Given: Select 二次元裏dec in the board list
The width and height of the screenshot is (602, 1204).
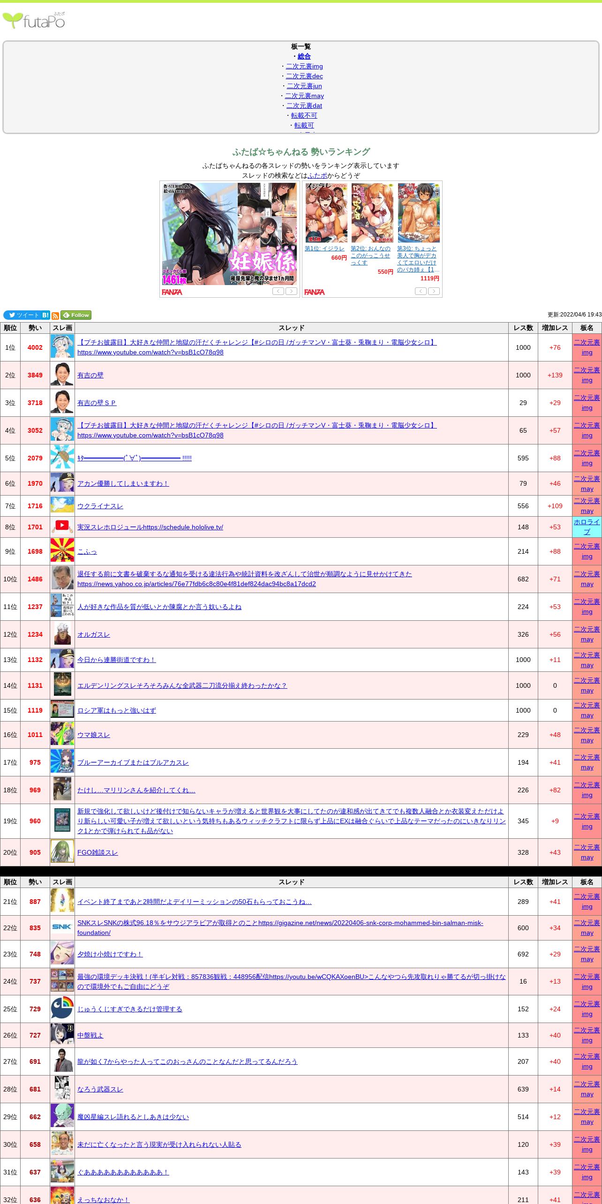Looking at the screenshot, I should [304, 76].
